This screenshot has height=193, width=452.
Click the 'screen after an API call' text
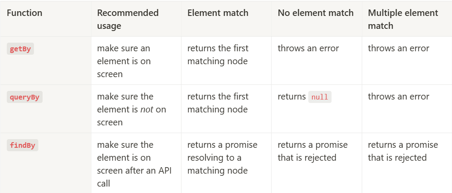tap(134, 170)
